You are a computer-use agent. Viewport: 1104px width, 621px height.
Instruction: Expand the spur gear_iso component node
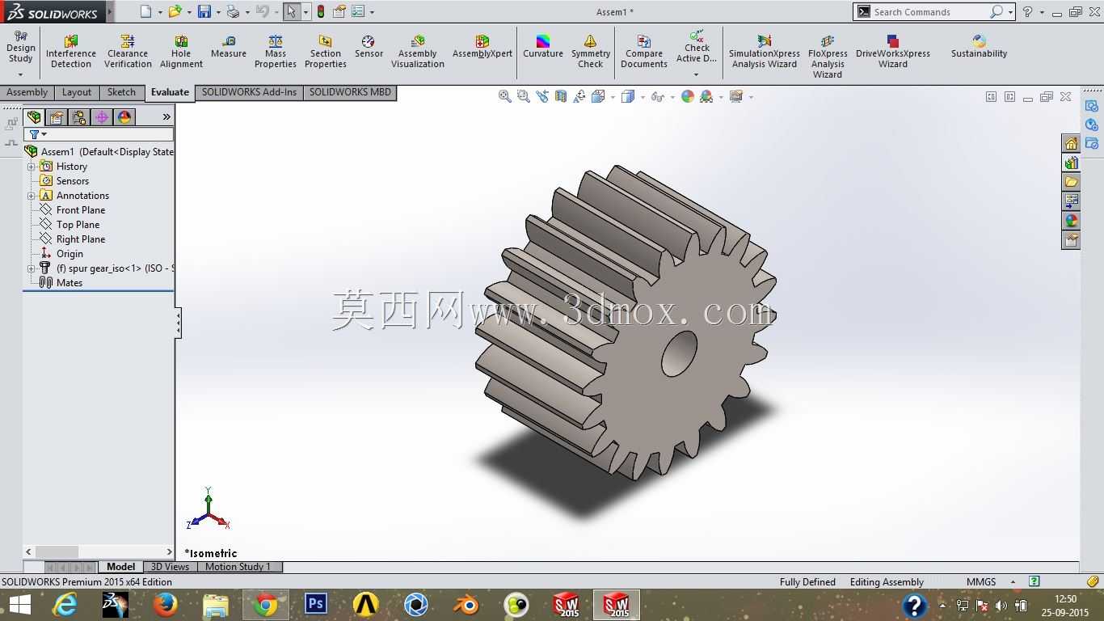(32, 268)
